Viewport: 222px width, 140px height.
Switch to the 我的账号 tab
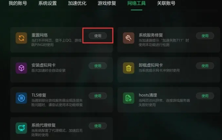pyautogui.click(x=18, y=3)
